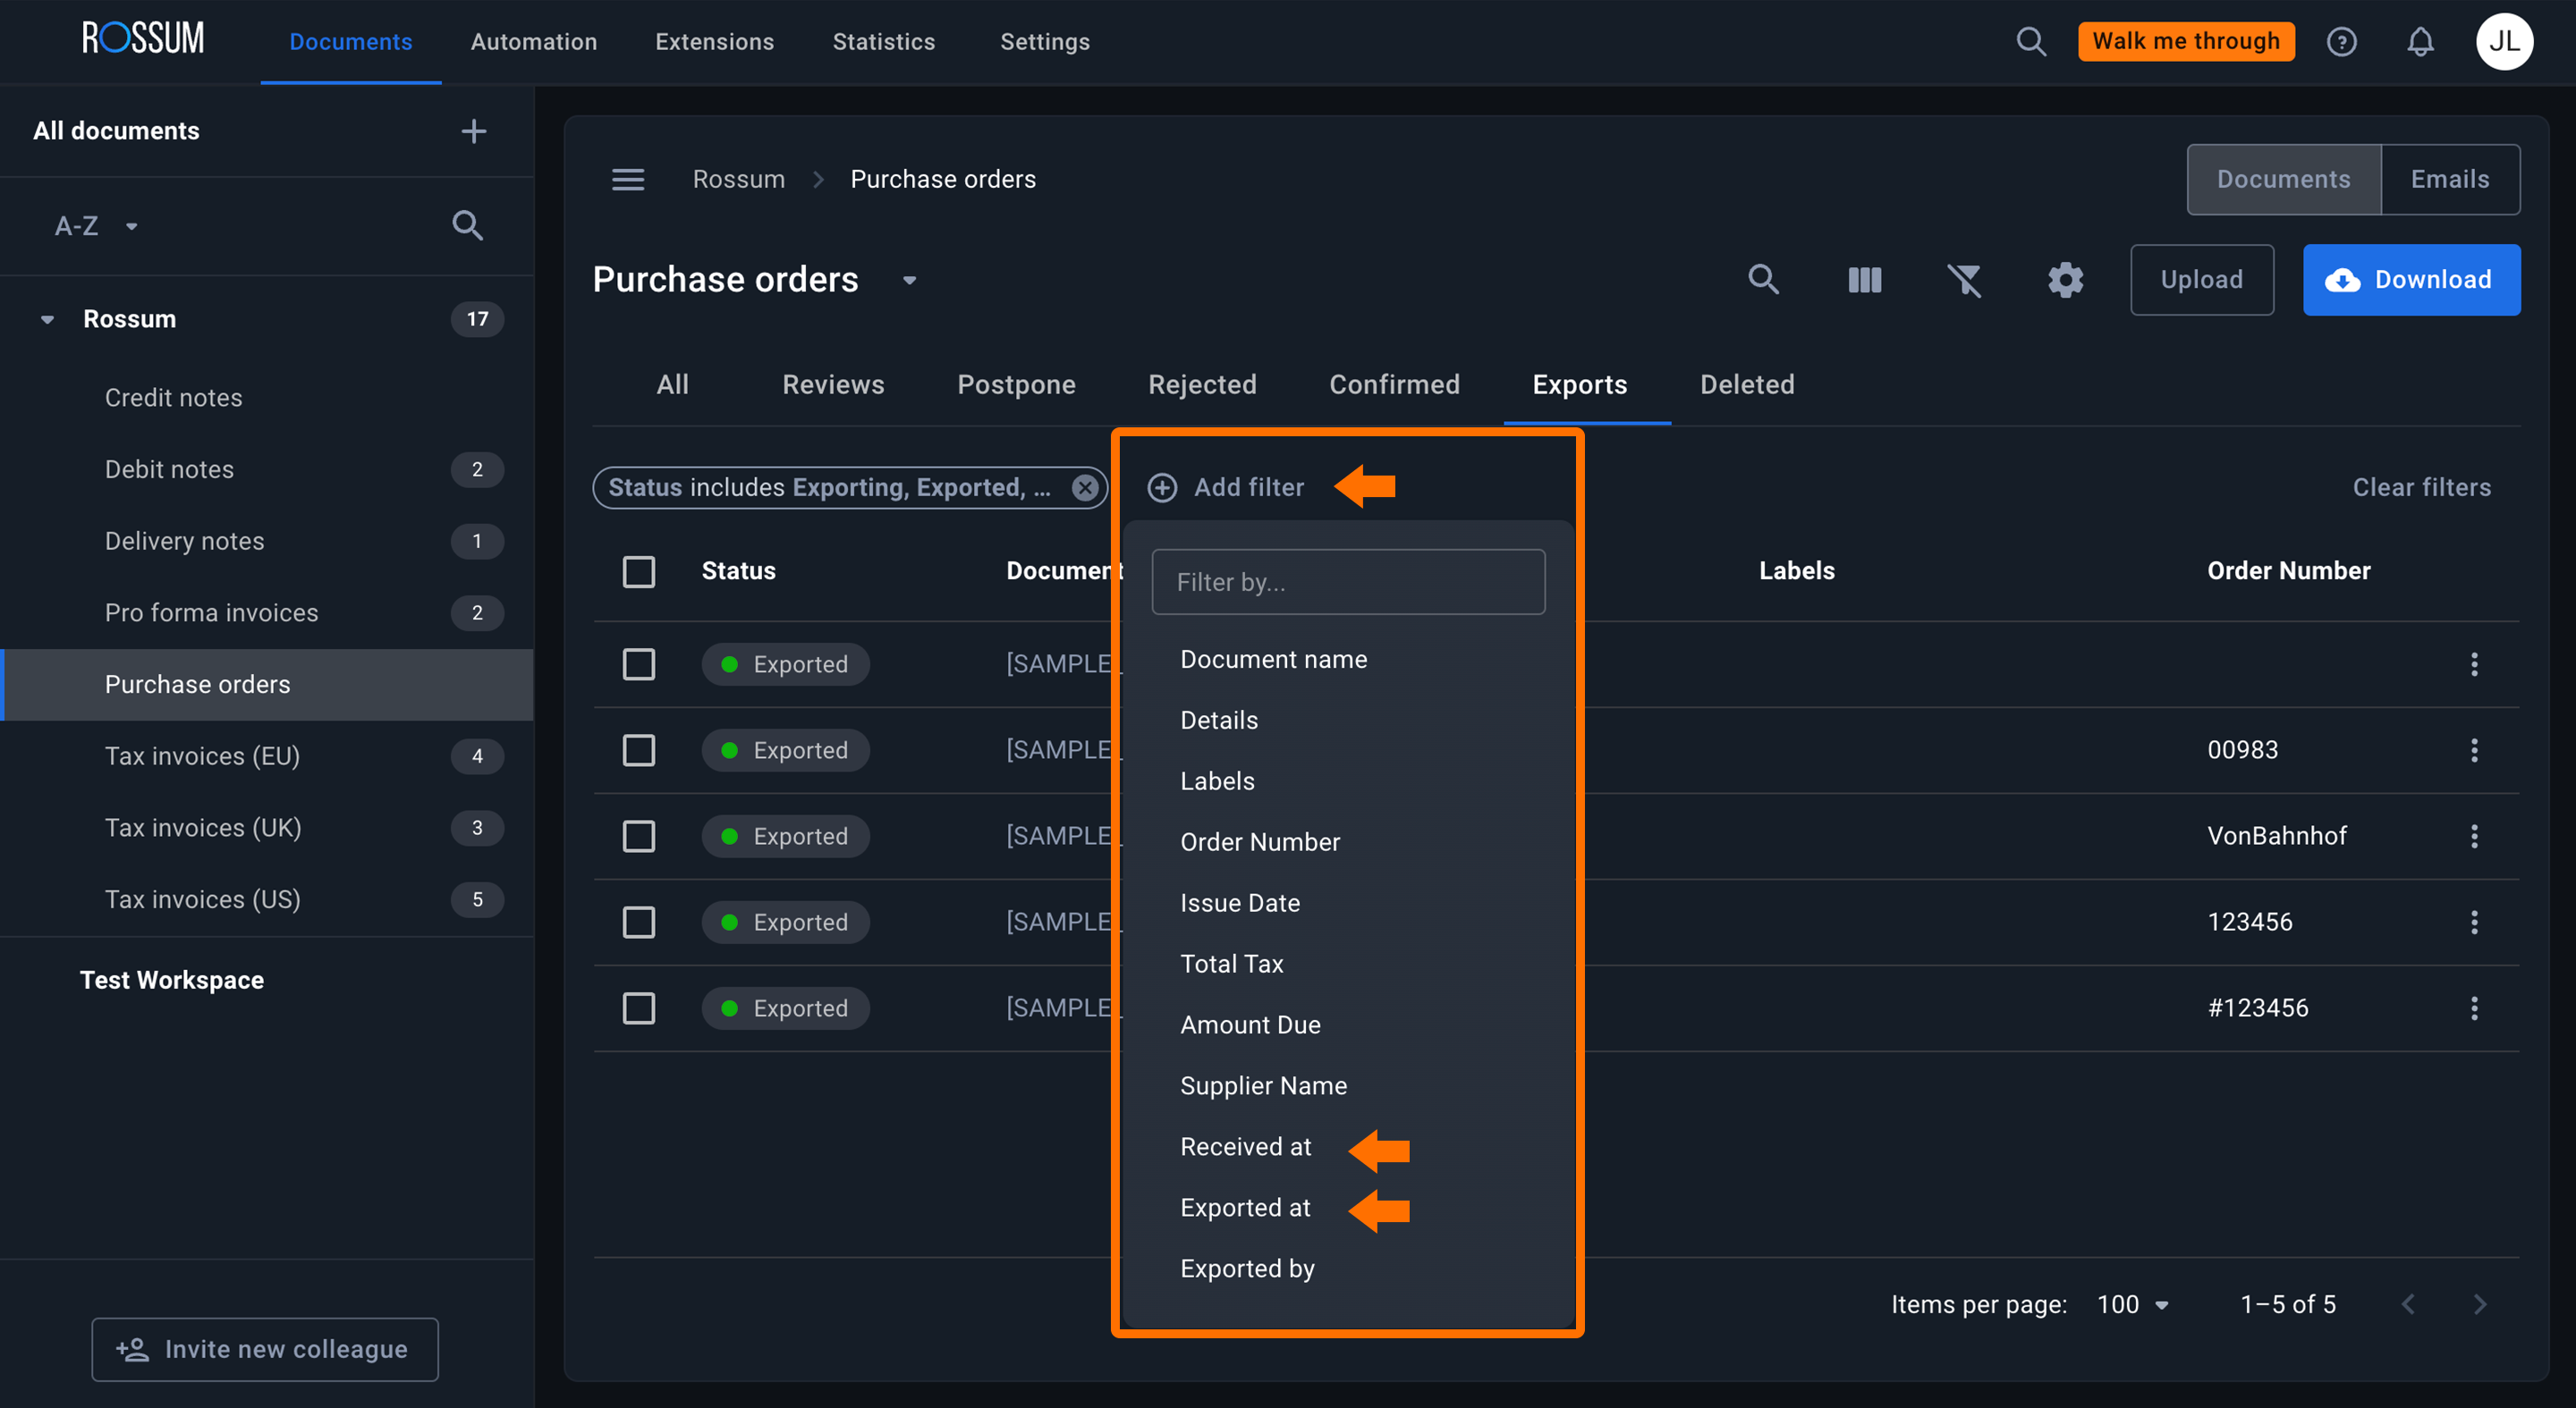This screenshot has width=2576, height=1408.
Task: Click Clear filters
Action: [x=2421, y=487]
